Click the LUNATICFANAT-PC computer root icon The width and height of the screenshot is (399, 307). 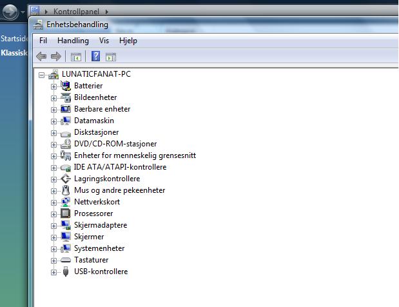point(54,74)
